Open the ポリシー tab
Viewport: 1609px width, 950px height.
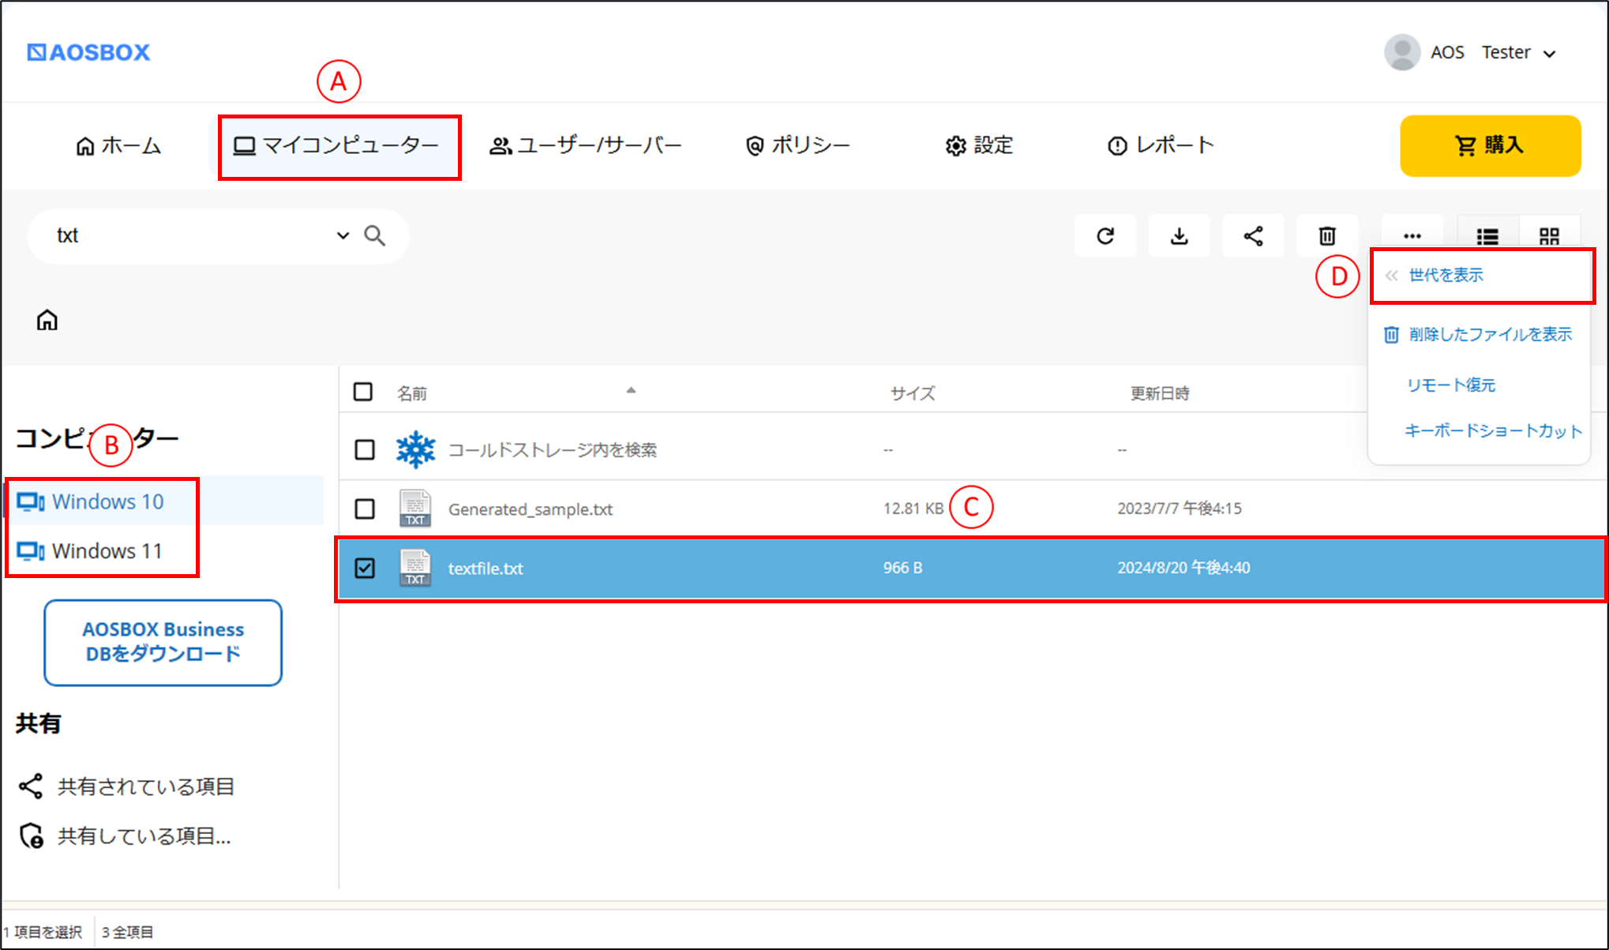point(797,146)
